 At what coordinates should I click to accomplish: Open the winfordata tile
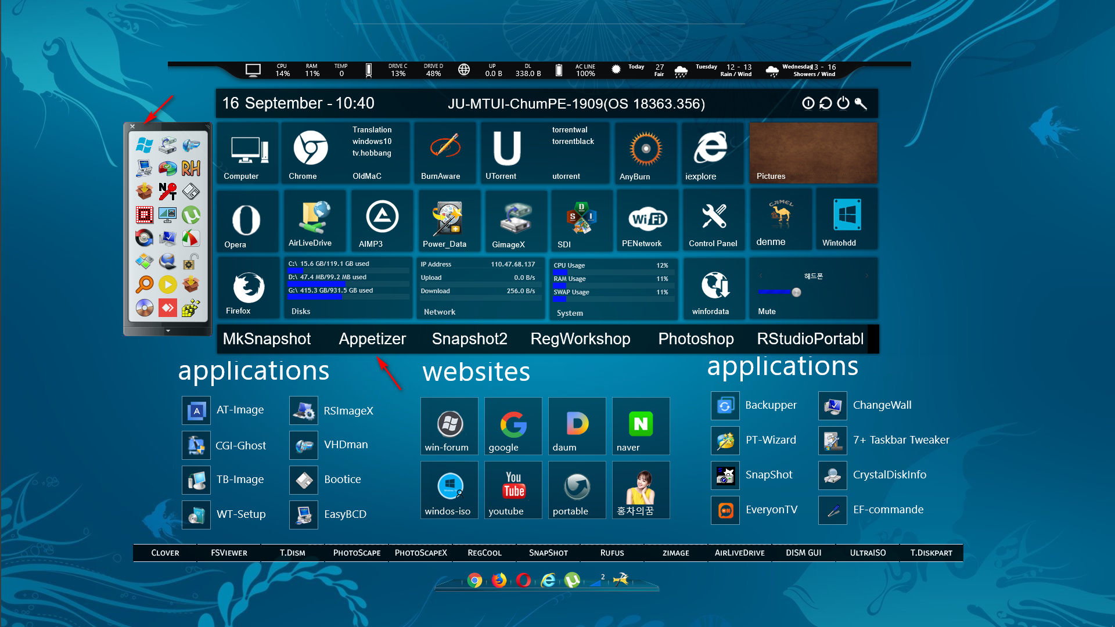click(714, 289)
